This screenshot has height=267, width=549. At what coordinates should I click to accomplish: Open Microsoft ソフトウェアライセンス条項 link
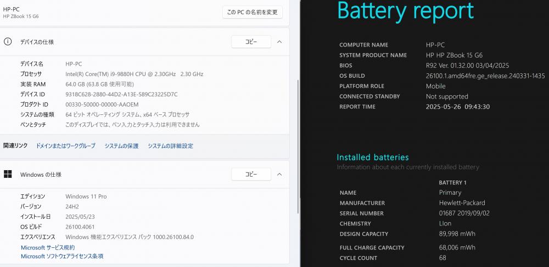coord(62,256)
